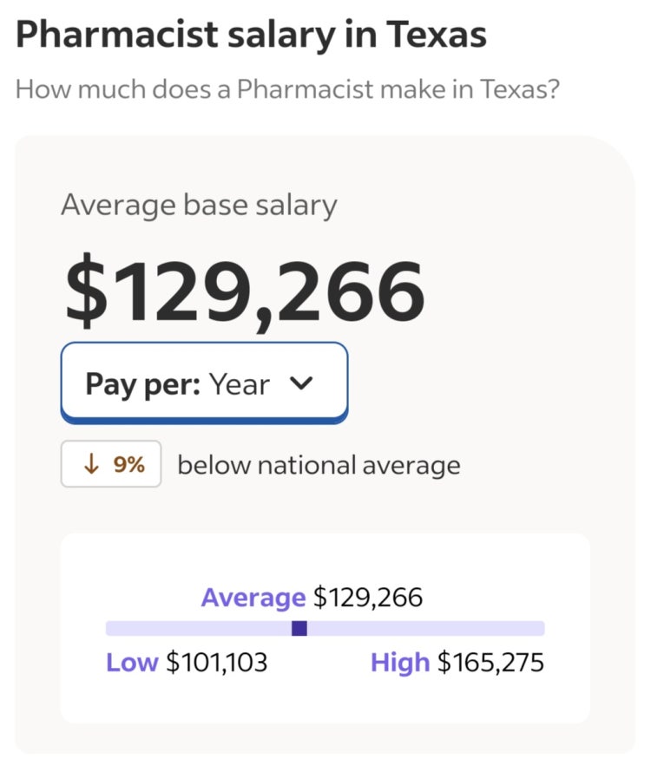Click the purple "Low" label
The image size is (651, 772).
tap(131, 663)
